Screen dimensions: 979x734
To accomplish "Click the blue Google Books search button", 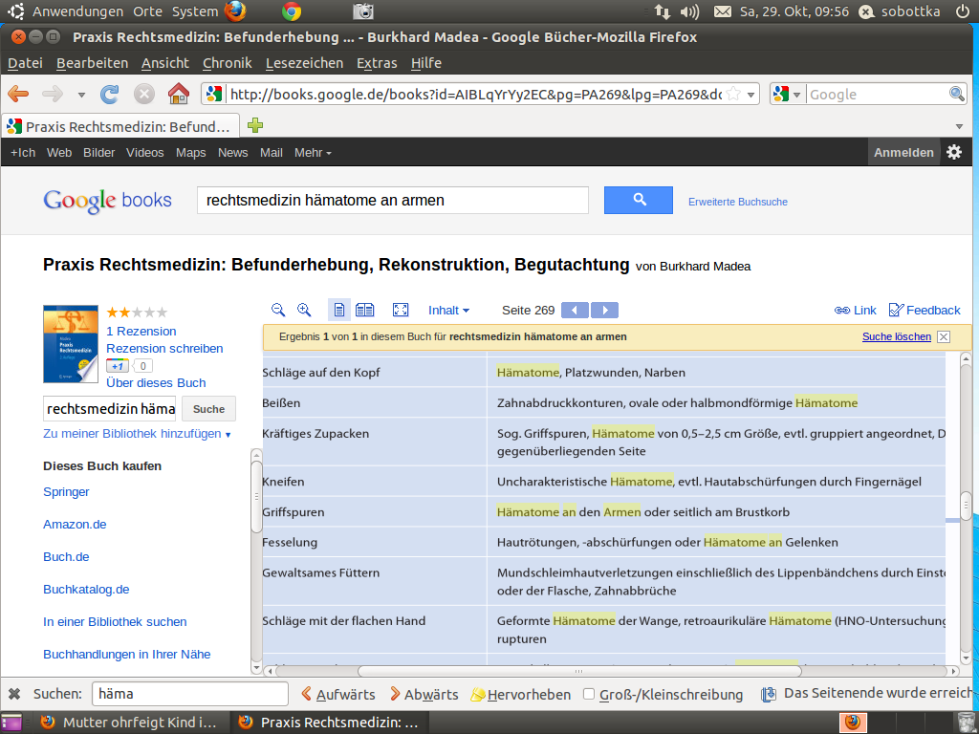I will 638,200.
